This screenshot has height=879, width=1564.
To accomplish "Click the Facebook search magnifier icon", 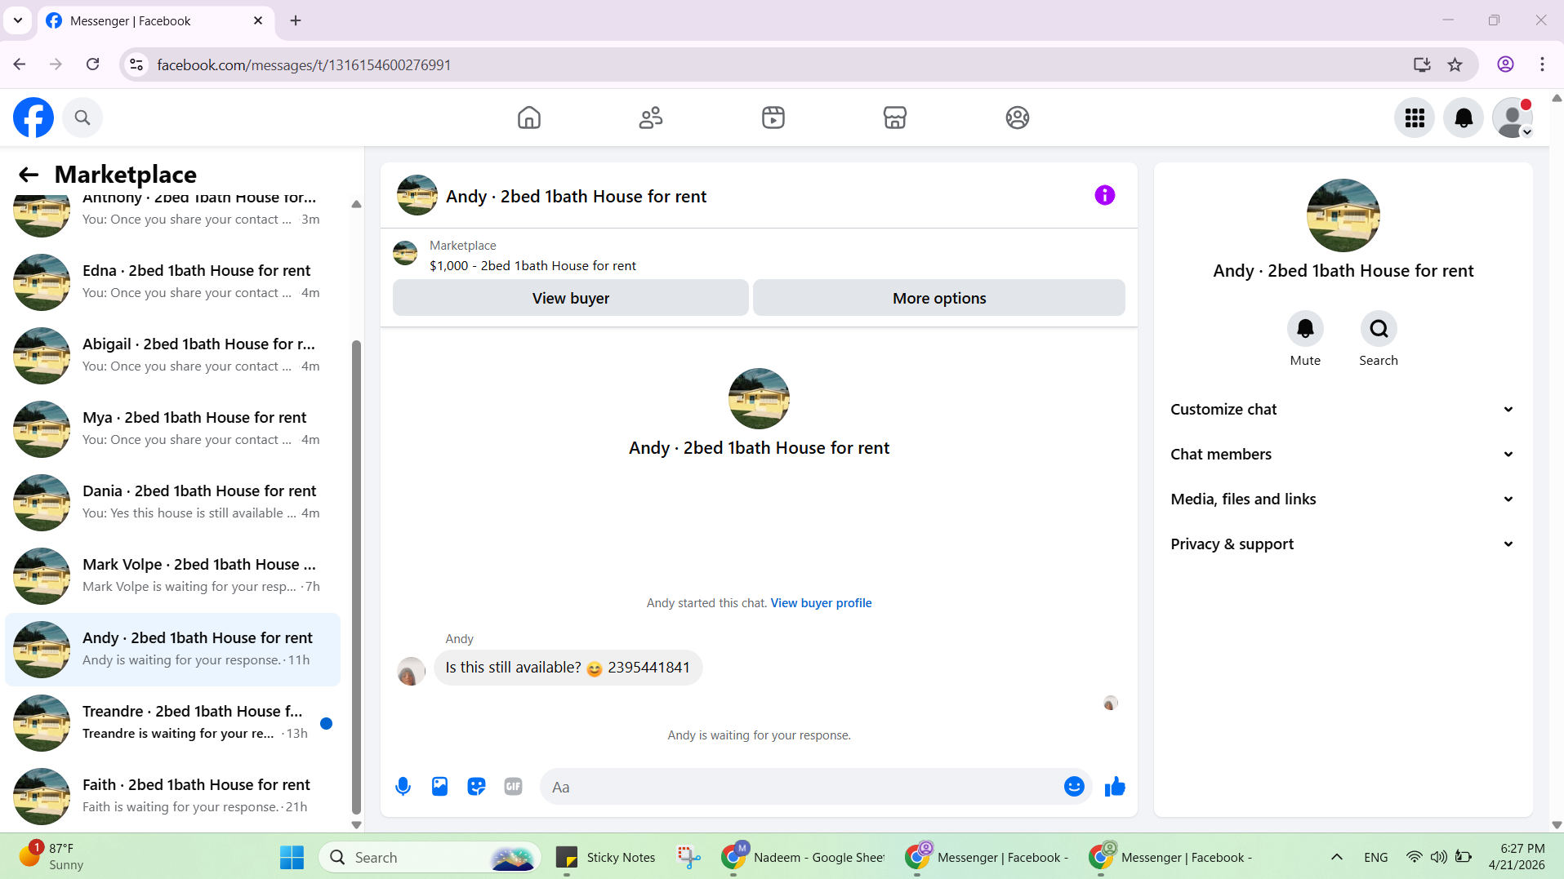I will click(82, 118).
